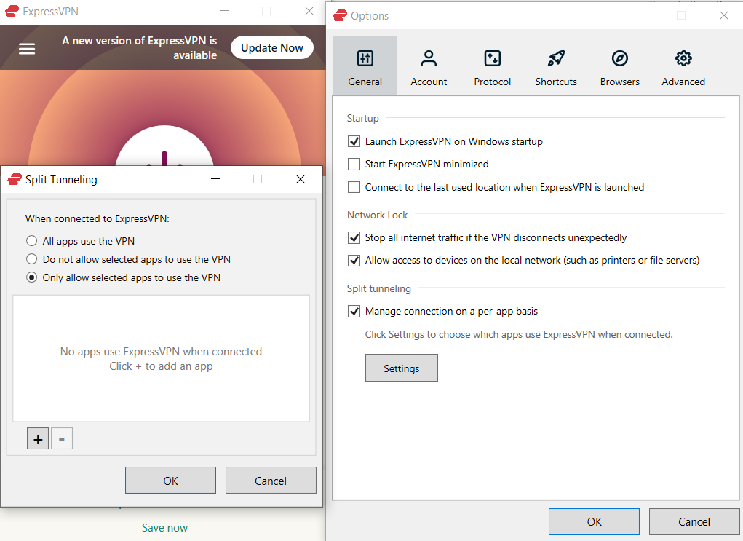Enable Connect to the last used location
743x541 pixels.
pyautogui.click(x=354, y=187)
